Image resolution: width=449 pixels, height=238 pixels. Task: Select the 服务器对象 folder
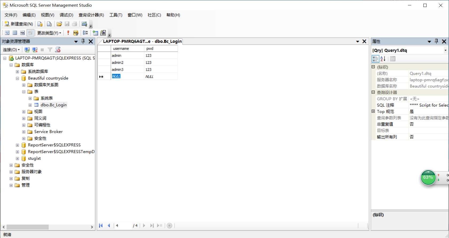tap(31, 172)
